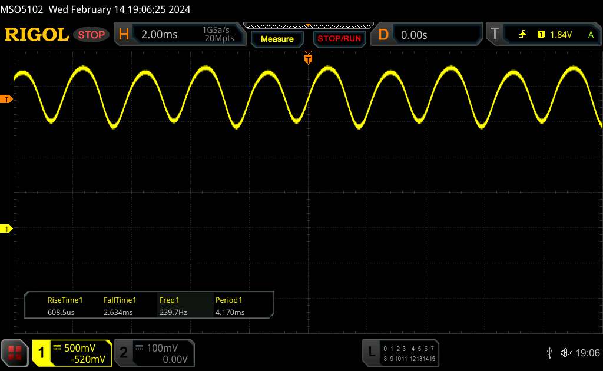Screen dimensions: 603x371
Task: Open the 2.00ms horizontal timebase setting
Action: 160,35
